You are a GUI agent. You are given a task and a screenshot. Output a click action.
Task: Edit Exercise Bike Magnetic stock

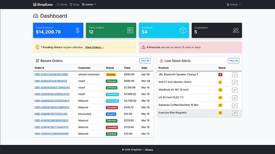[x=235, y=113]
